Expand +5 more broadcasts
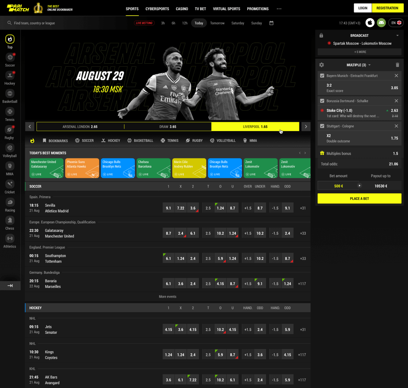The height and width of the screenshot is (388, 408). click(x=359, y=52)
